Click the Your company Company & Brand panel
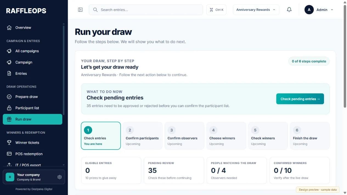Image resolution: width=347 pixels, height=195 pixels. click(34, 177)
